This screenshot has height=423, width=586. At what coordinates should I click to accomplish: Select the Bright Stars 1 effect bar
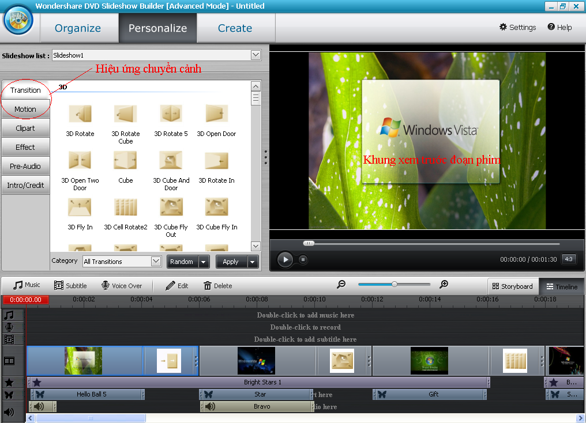(x=259, y=382)
